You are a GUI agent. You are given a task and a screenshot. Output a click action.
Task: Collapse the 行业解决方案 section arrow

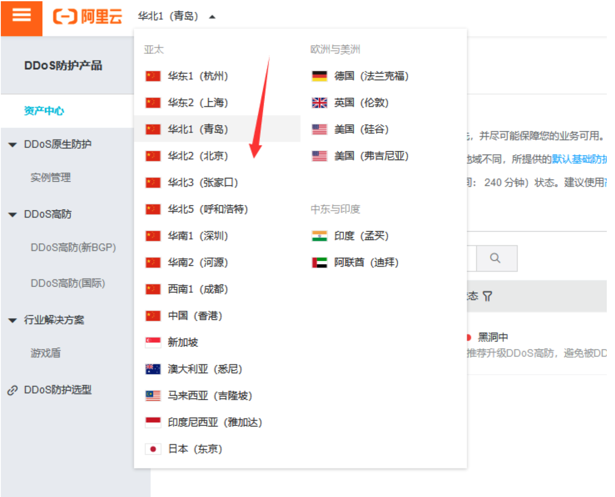point(12,321)
